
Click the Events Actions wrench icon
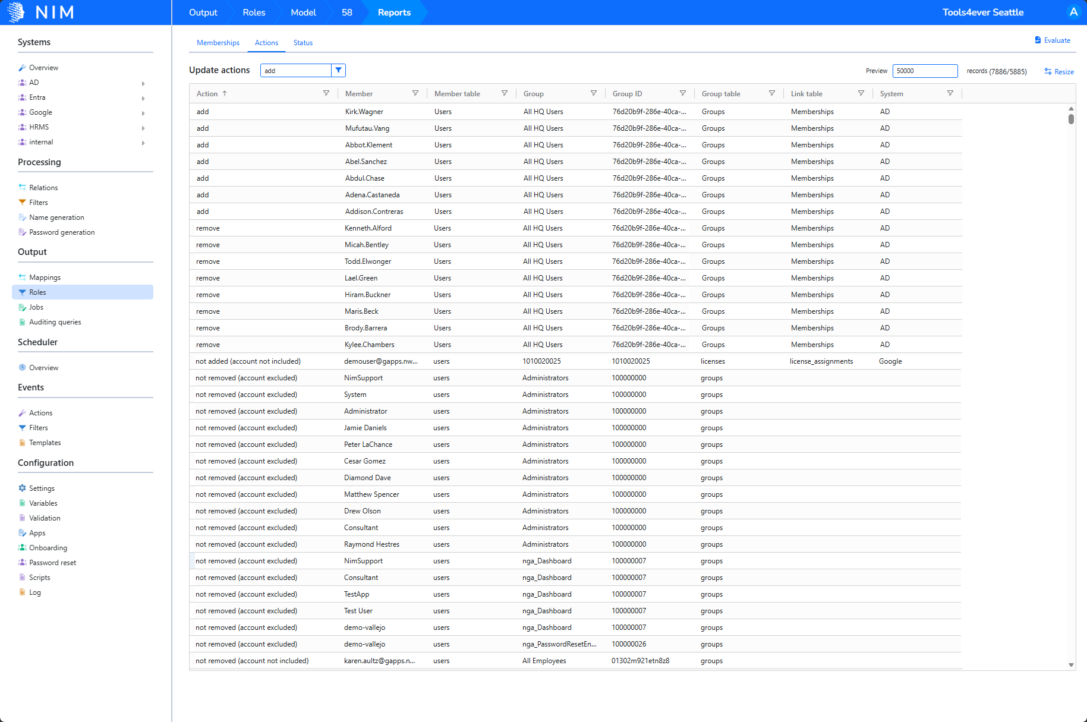22,413
